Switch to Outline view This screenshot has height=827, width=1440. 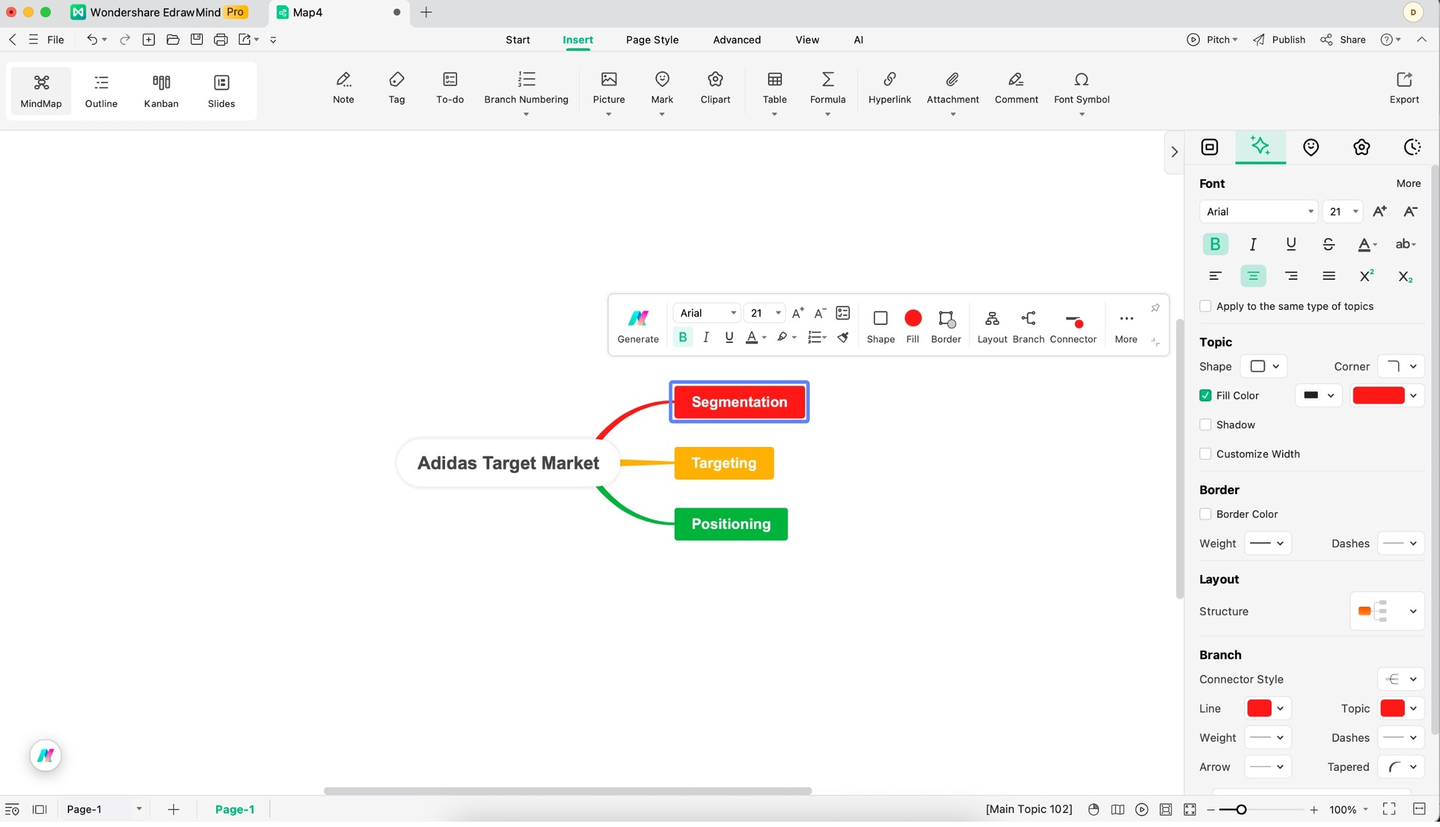tap(101, 91)
